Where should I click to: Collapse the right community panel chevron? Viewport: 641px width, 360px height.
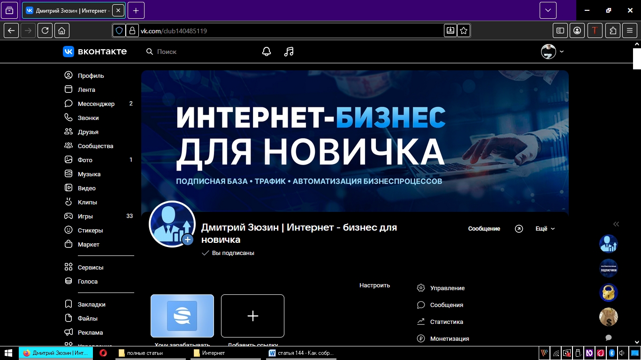tap(616, 224)
